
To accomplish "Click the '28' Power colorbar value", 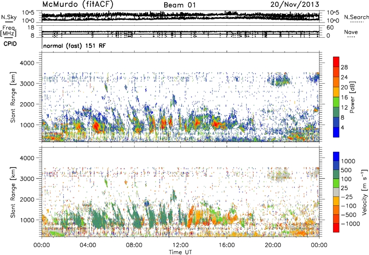I will [344, 67].
